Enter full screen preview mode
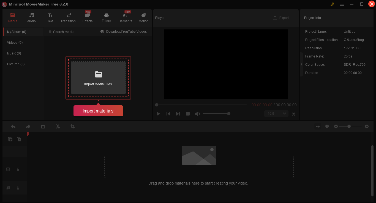Image resolution: width=376 pixels, height=203 pixels. [x=294, y=114]
